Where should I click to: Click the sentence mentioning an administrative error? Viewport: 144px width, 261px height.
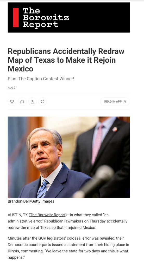[x=68, y=221]
